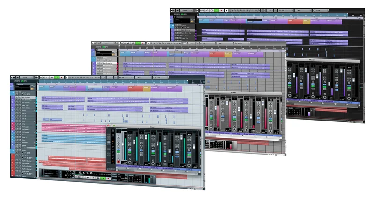The image size is (375, 199).
Task: Open the Bar dropdown in back window
Action: coord(303,10)
